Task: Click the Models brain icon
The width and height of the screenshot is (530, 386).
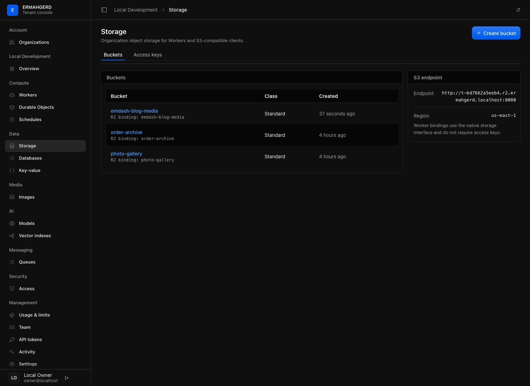Action: tap(12, 224)
